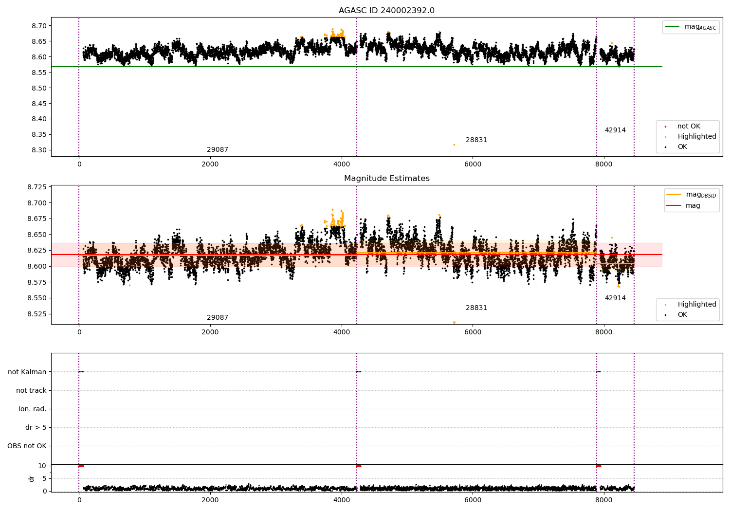Click the 10 tick on the dr axis

tap(42, 466)
